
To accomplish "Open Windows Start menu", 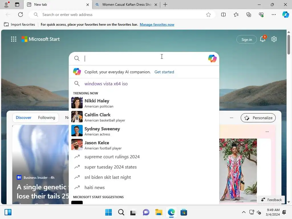I will click(108, 212).
